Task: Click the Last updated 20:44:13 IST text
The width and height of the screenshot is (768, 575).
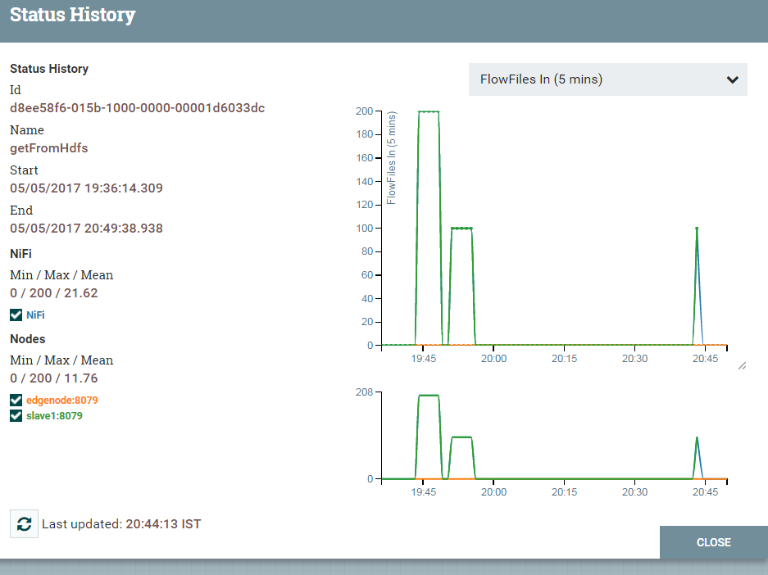Action: coord(121,524)
